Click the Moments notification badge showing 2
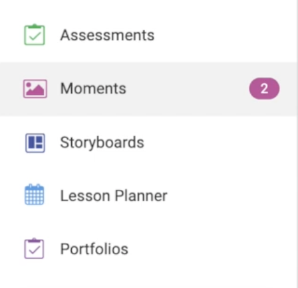The width and height of the screenshot is (298, 288). 264,89
